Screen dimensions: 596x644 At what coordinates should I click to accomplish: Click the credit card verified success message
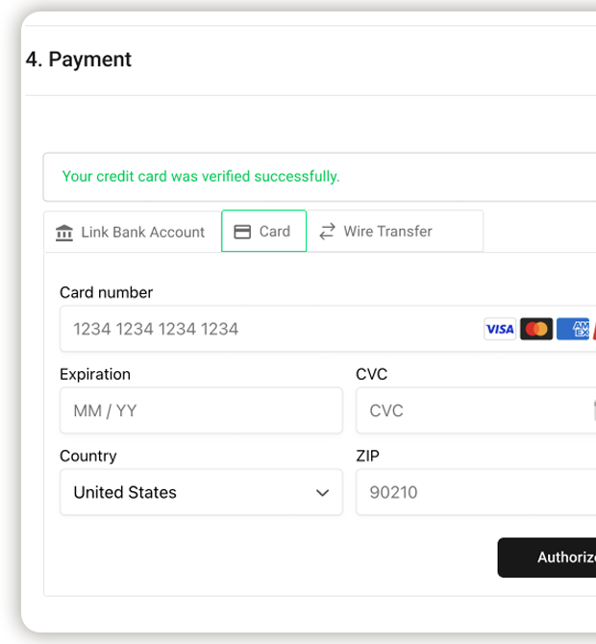click(201, 177)
